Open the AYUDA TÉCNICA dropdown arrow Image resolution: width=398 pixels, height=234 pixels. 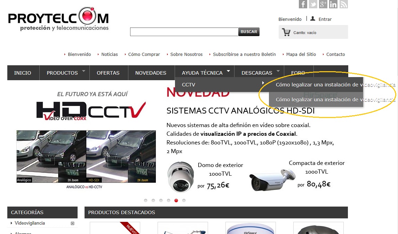[229, 71]
